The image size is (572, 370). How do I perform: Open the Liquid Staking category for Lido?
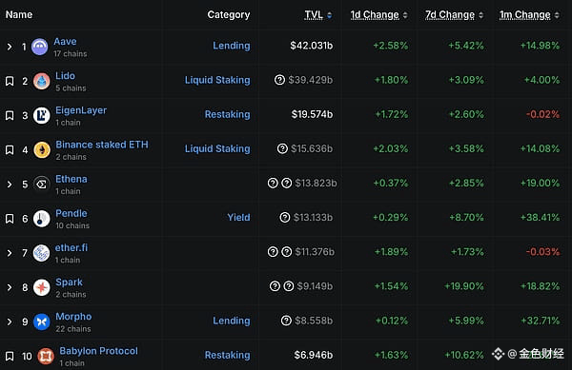(217, 80)
